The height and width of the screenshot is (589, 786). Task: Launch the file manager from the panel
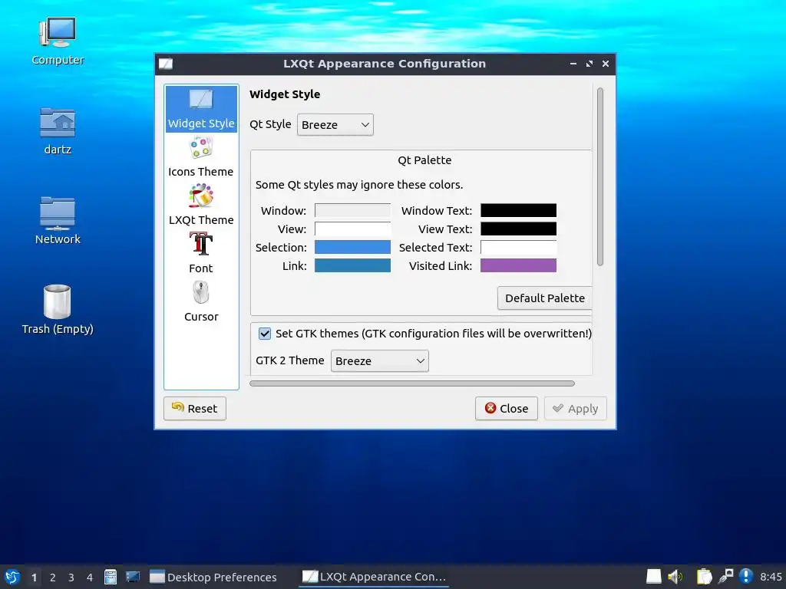click(x=111, y=577)
